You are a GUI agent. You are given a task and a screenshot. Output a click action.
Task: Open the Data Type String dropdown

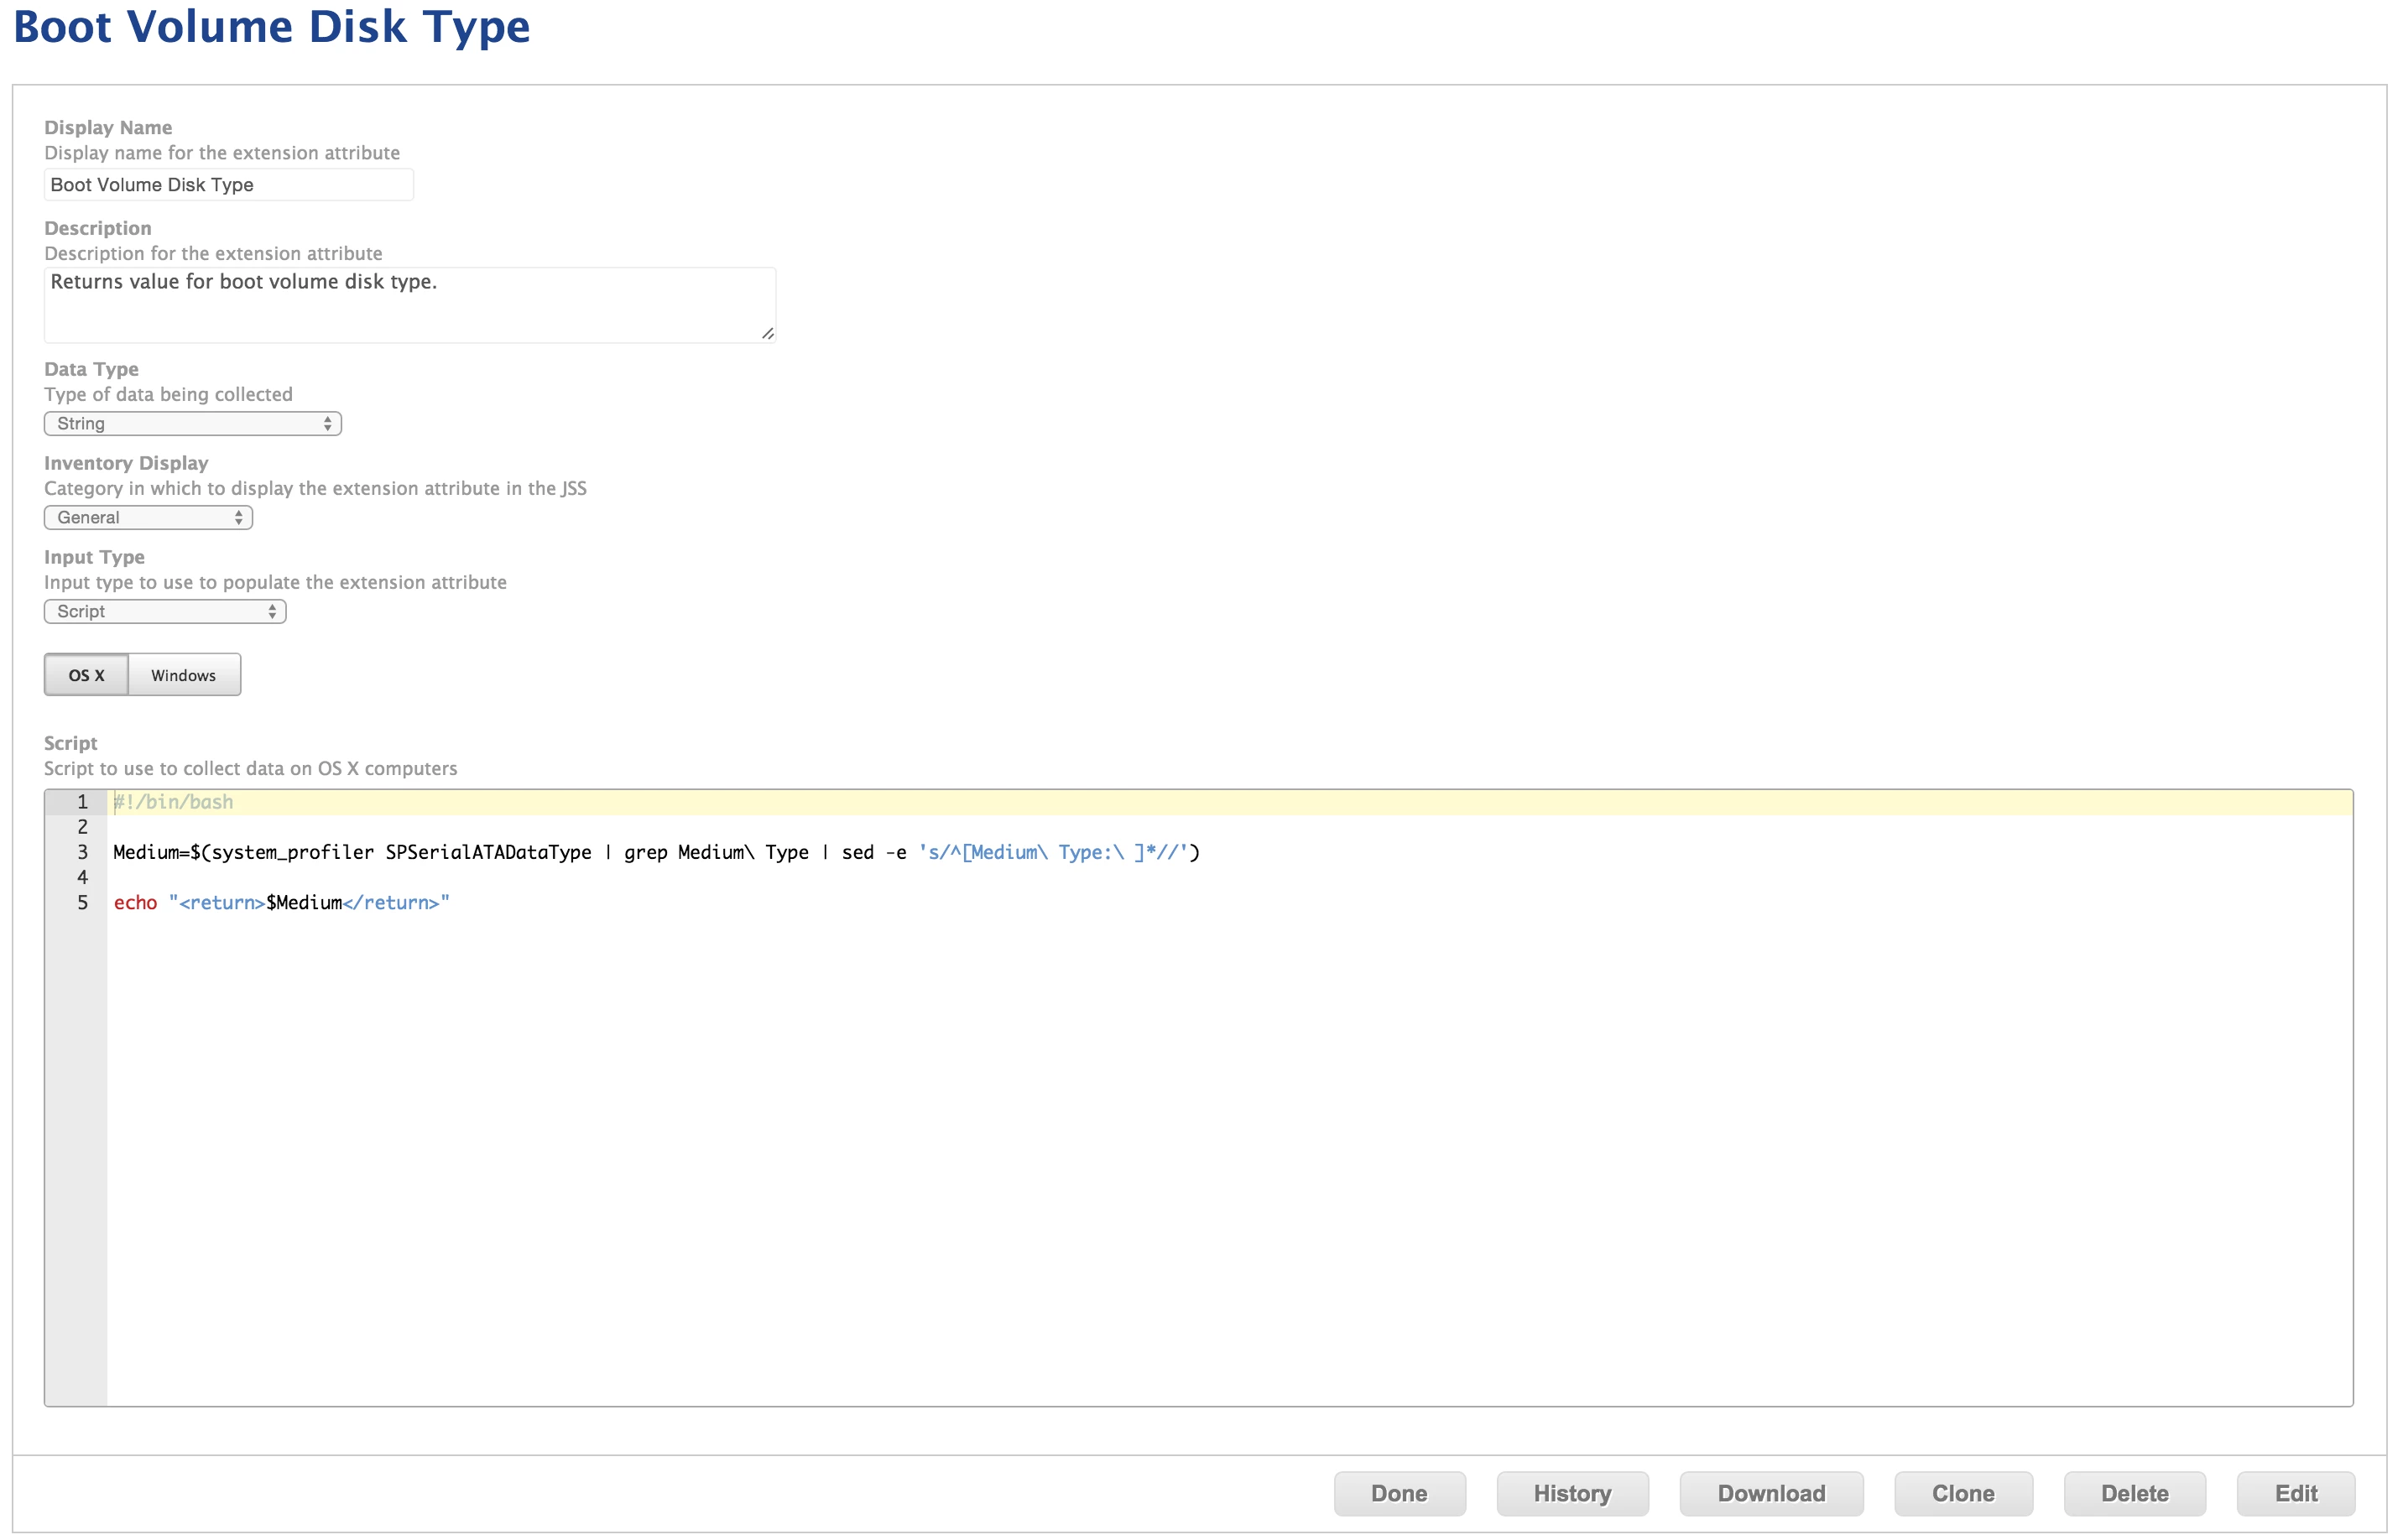(x=193, y=424)
